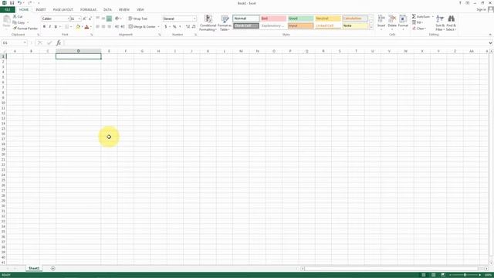Apply the Bad cell style
The height and width of the screenshot is (278, 494).
tap(273, 19)
